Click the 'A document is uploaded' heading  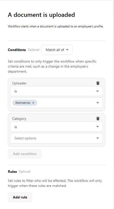[41, 15]
